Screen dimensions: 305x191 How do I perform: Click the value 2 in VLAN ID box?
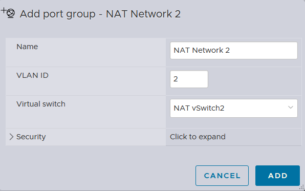pos(176,79)
